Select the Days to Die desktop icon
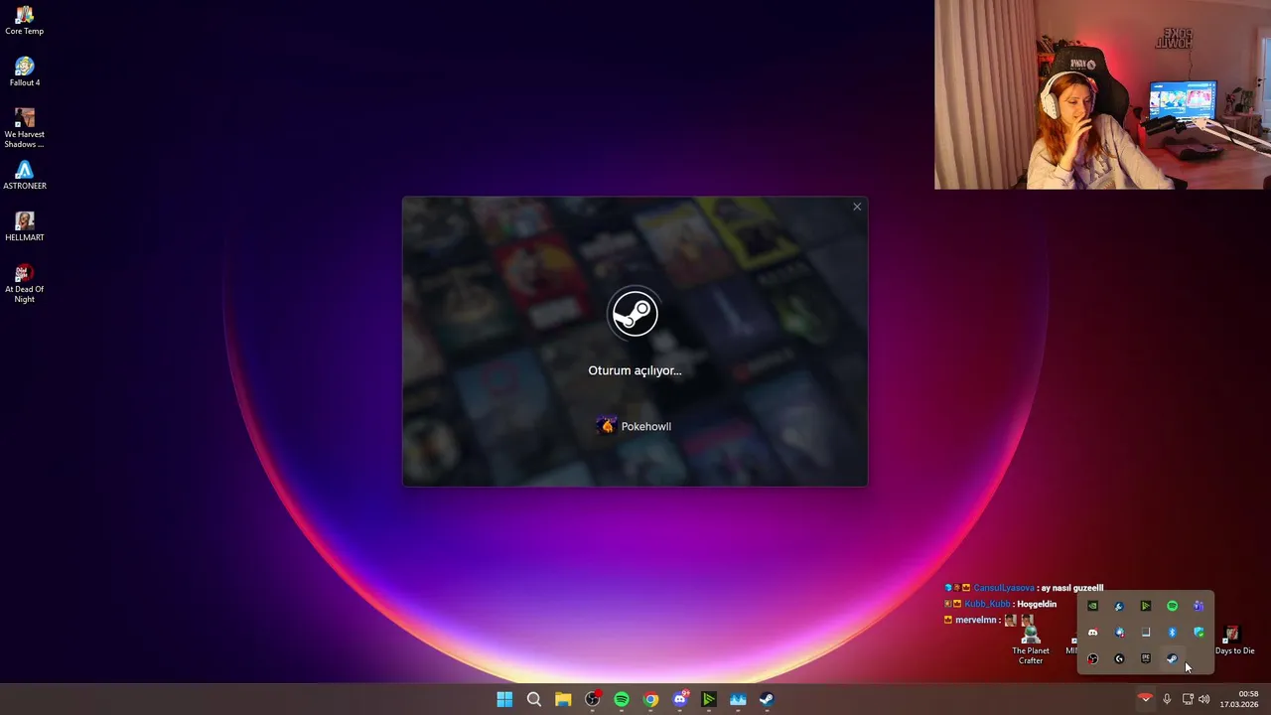This screenshot has width=1271, height=715. [x=1234, y=641]
